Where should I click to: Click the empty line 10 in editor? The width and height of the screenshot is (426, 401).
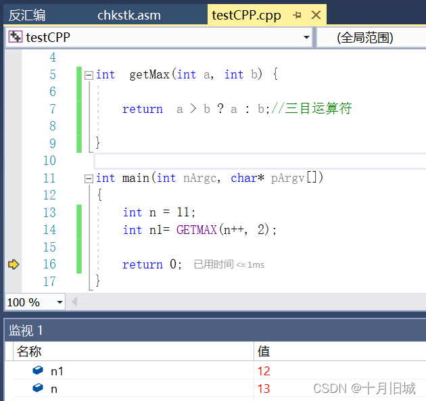click(x=260, y=161)
